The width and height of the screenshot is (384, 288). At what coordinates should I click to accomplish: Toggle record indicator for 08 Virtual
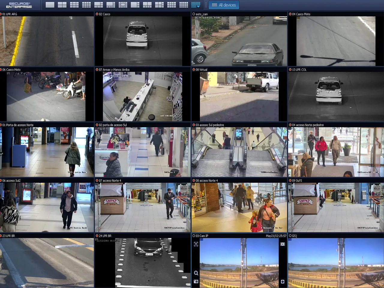click(x=194, y=70)
